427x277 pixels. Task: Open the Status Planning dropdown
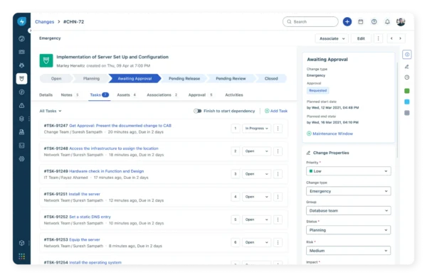pos(349,230)
